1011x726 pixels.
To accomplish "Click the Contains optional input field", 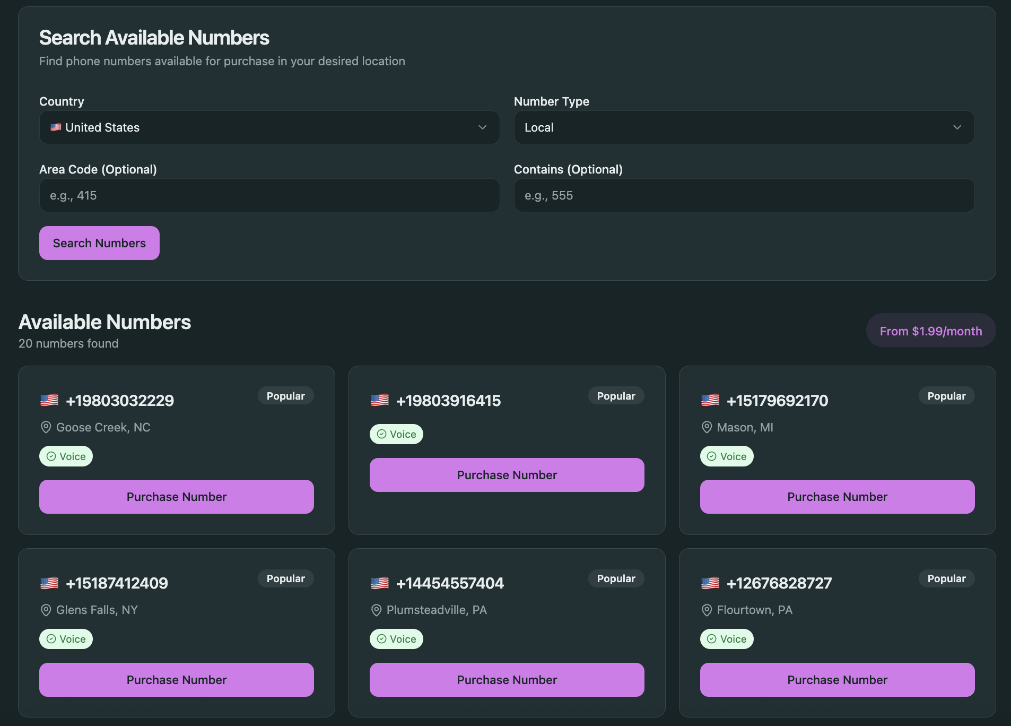I will coord(744,195).
